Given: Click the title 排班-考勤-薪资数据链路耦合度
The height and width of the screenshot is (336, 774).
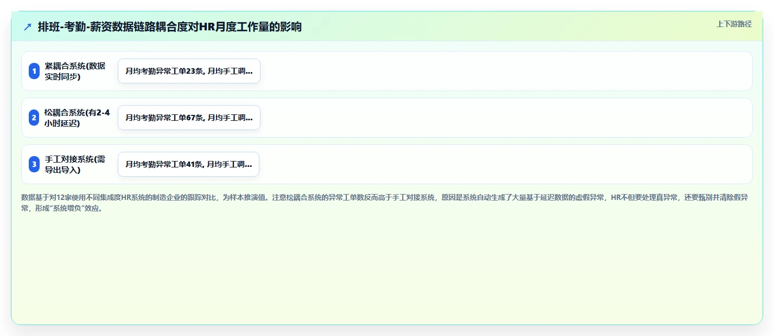Looking at the screenshot, I should pyautogui.click(x=170, y=27).
